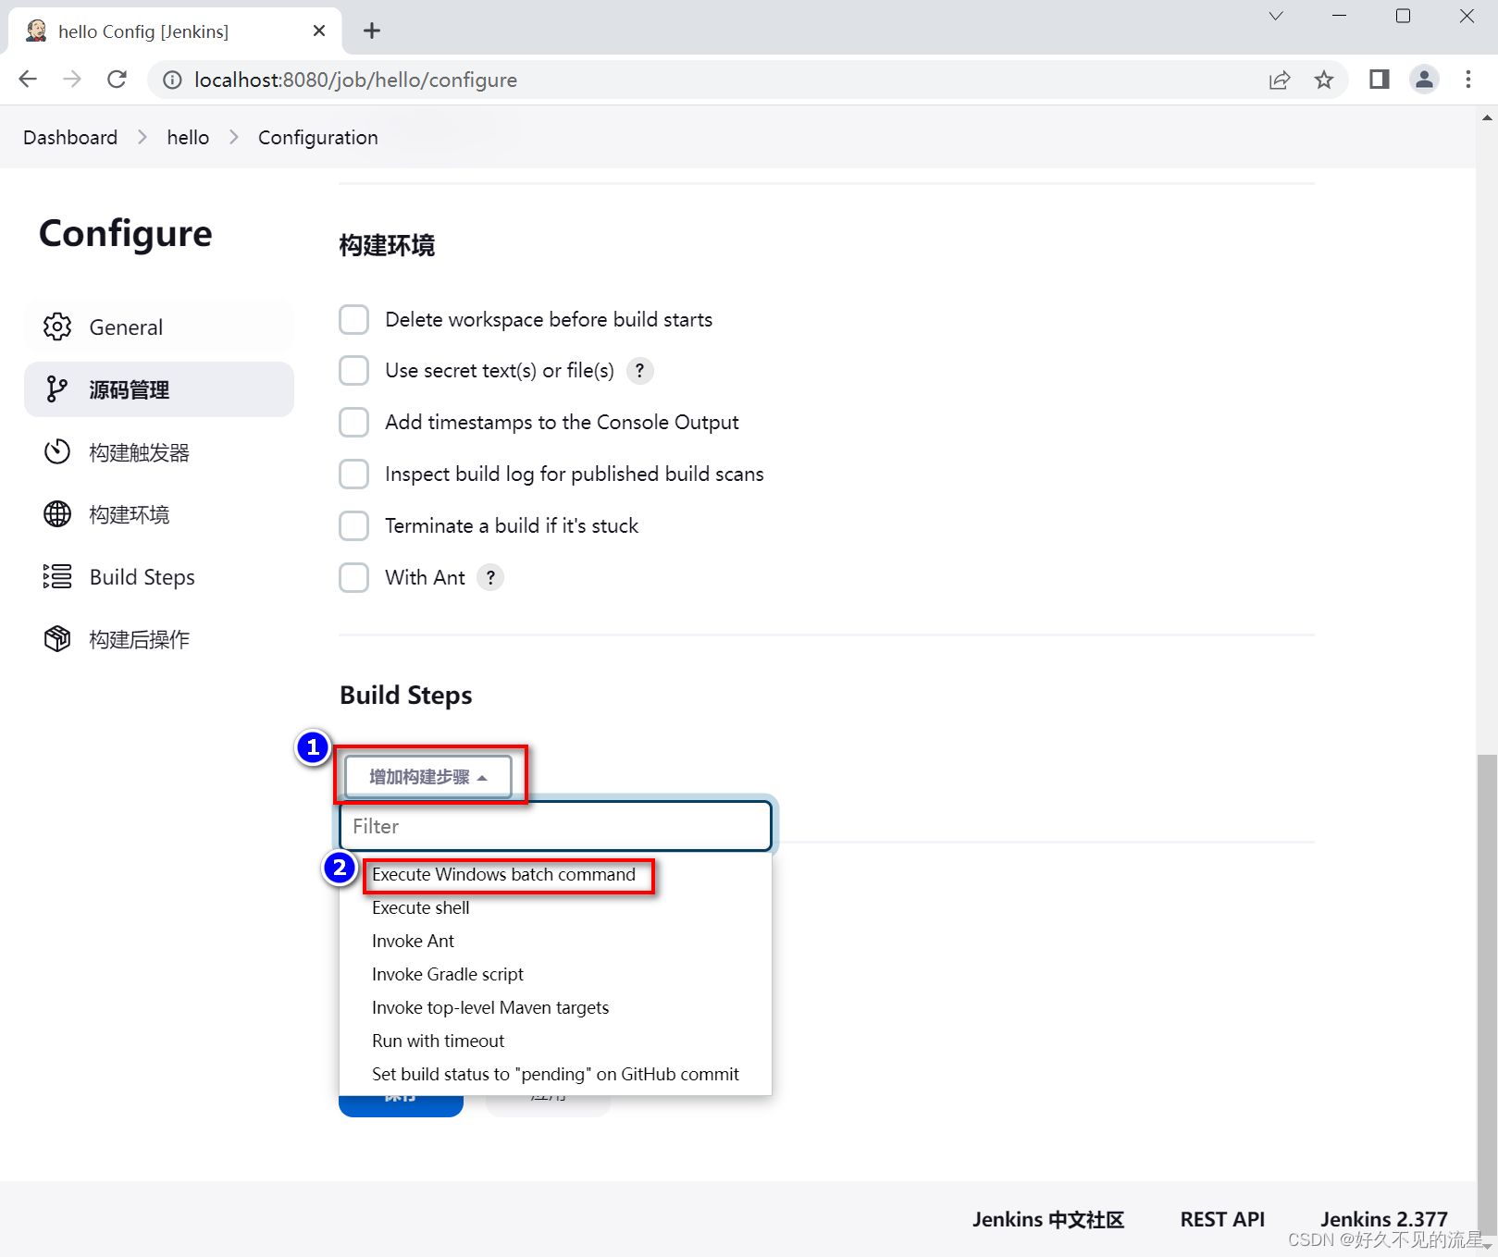Open Jenkins 中文社区 footer link
Image resolution: width=1498 pixels, height=1257 pixels.
click(x=1048, y=1219)
